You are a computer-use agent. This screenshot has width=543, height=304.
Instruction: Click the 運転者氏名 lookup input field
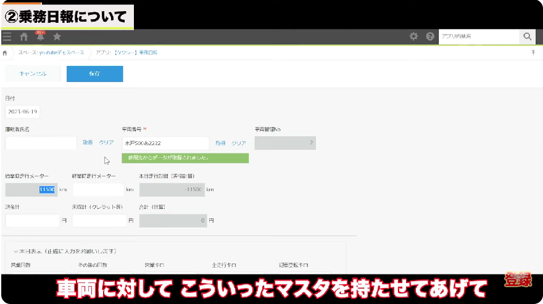pyautogui.click(x=41, y=143)
